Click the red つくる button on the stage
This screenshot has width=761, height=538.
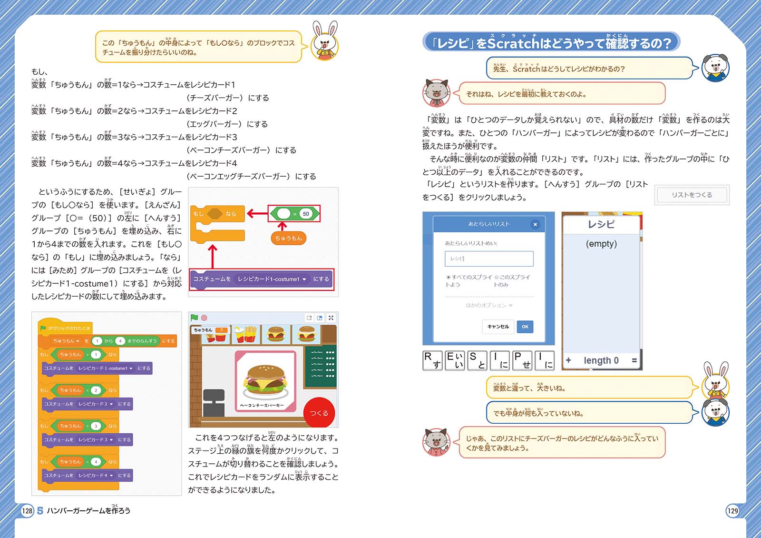tap(319, 413)
